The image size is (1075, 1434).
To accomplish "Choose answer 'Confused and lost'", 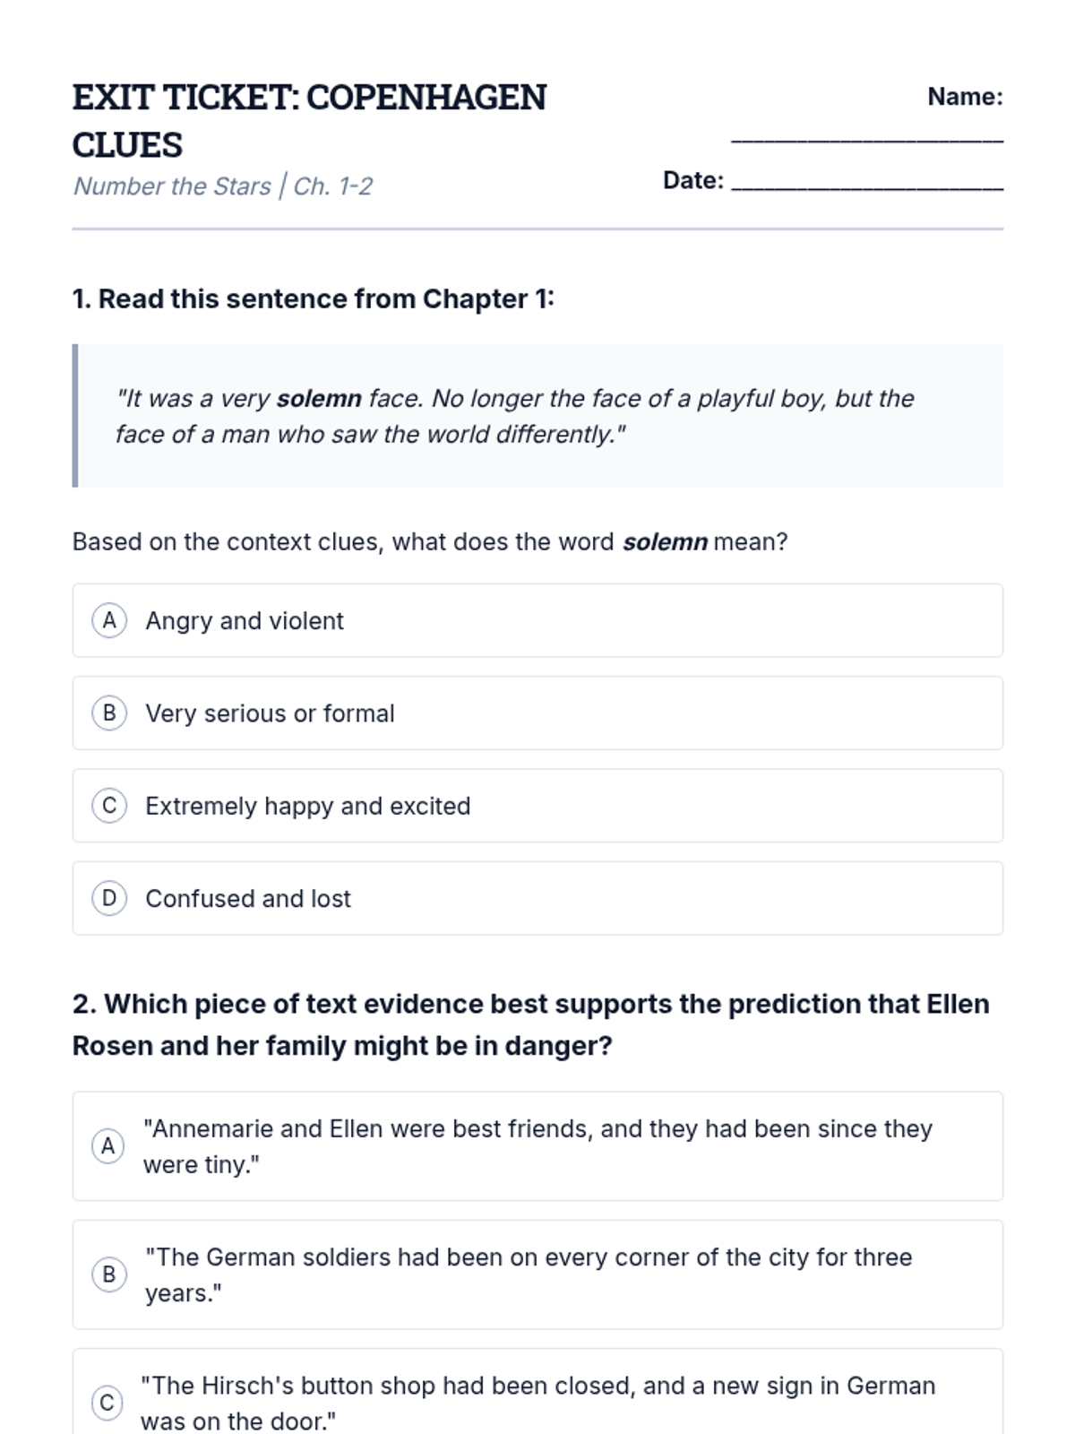I will [x=537, y=898].
